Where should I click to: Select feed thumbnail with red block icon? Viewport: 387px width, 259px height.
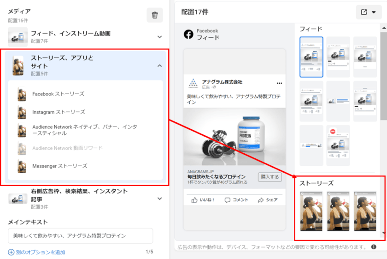pyautogui.click(x=338, y=145)
